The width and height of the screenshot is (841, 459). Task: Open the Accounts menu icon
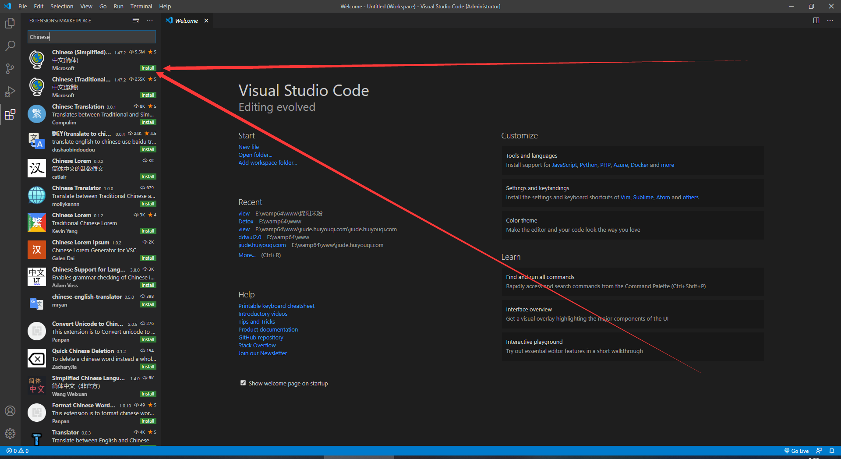pyautogui.click(x=10, y=411)
